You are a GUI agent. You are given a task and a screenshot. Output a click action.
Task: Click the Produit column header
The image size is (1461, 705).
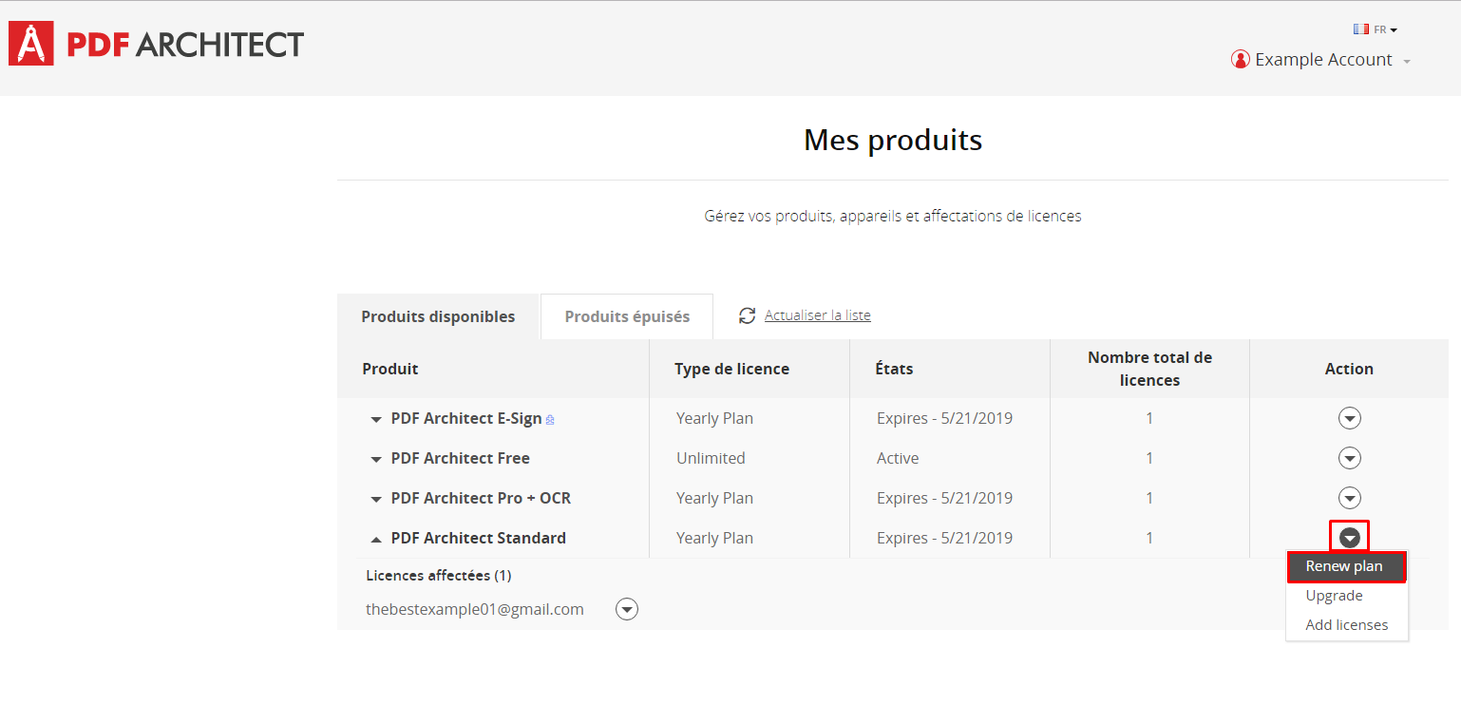click(x=390, y=369)
